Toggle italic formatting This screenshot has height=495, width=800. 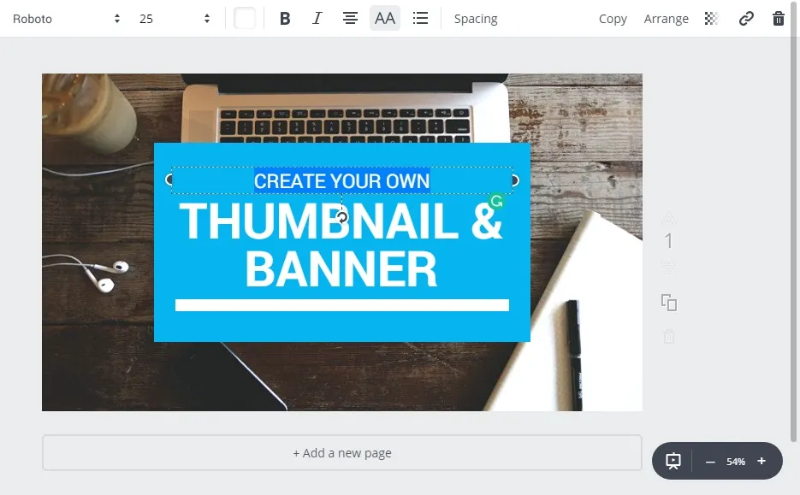[x=317, y=19]
